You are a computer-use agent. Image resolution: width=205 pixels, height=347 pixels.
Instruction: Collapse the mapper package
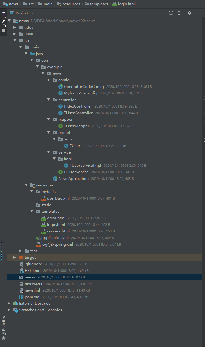pos(49,119)
